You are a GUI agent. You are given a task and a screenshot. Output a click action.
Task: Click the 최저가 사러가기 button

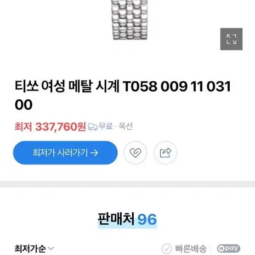65,153
